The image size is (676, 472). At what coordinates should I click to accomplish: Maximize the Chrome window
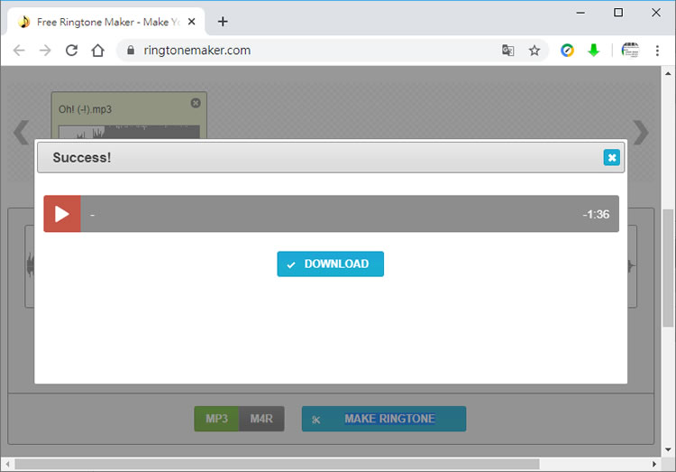pos(618,13)
